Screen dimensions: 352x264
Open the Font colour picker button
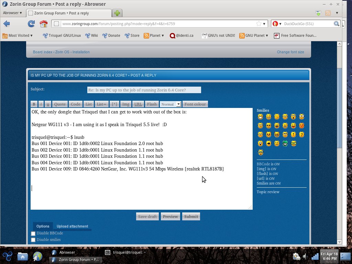195,104
